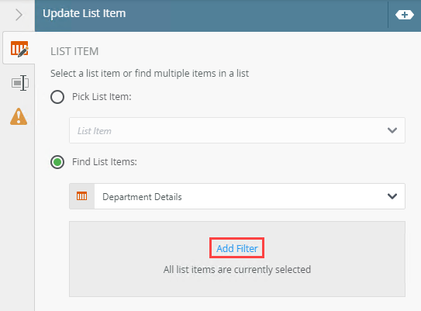Click the LIST ITEM section heading
This screenshot has height=311, width=421.
click(74, 51)
